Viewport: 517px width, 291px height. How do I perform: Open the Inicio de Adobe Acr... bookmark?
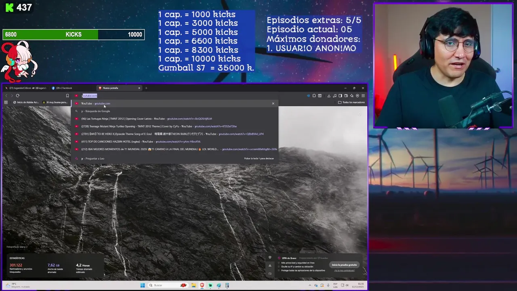pos(26,102)
